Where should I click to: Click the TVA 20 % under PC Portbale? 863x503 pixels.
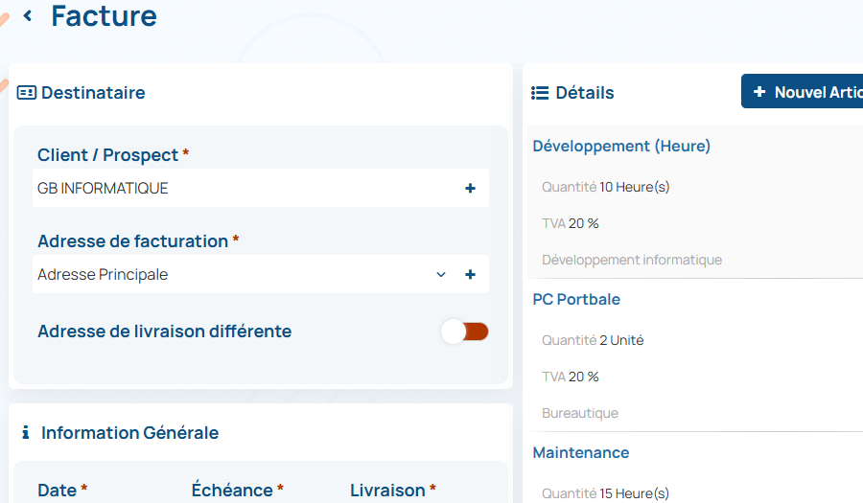(x=571, y=377)
